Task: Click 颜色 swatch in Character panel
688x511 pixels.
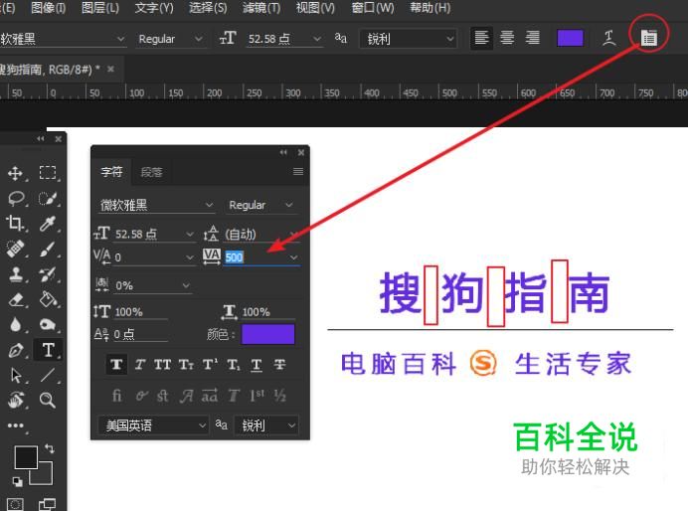Action: pyautogui.click(x=268, y=334)
